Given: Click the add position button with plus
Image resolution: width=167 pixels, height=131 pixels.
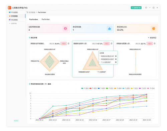Looking at the screenshot, I should tap(152, 38).
